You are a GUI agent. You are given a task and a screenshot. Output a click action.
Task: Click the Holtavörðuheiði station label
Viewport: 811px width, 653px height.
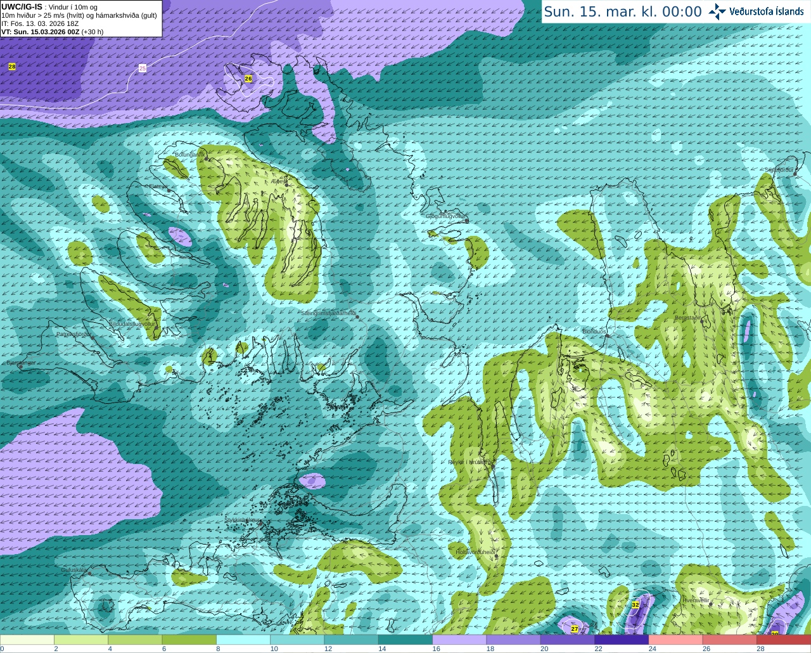[475, 552]
